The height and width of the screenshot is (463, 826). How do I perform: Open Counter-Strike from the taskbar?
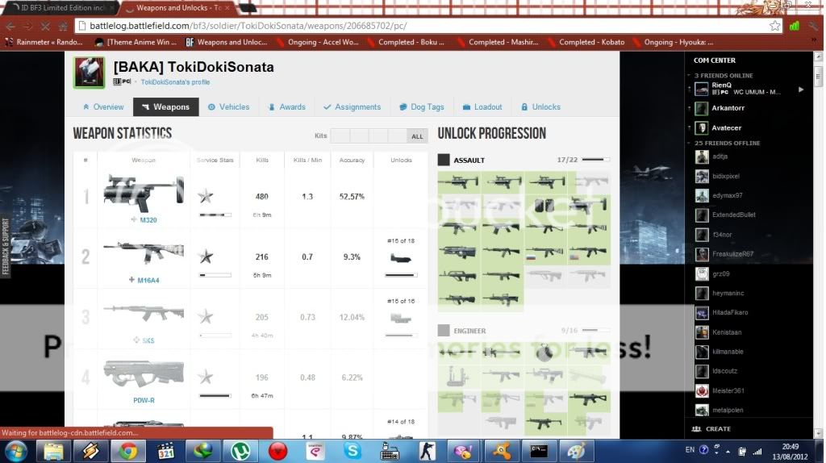[428, 452]
